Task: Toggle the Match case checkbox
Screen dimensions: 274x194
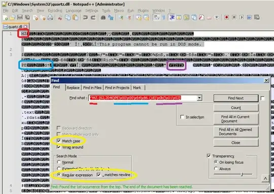Action: coord(59,141)
